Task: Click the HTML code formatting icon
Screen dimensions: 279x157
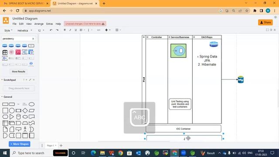Action: pos(99,30)
